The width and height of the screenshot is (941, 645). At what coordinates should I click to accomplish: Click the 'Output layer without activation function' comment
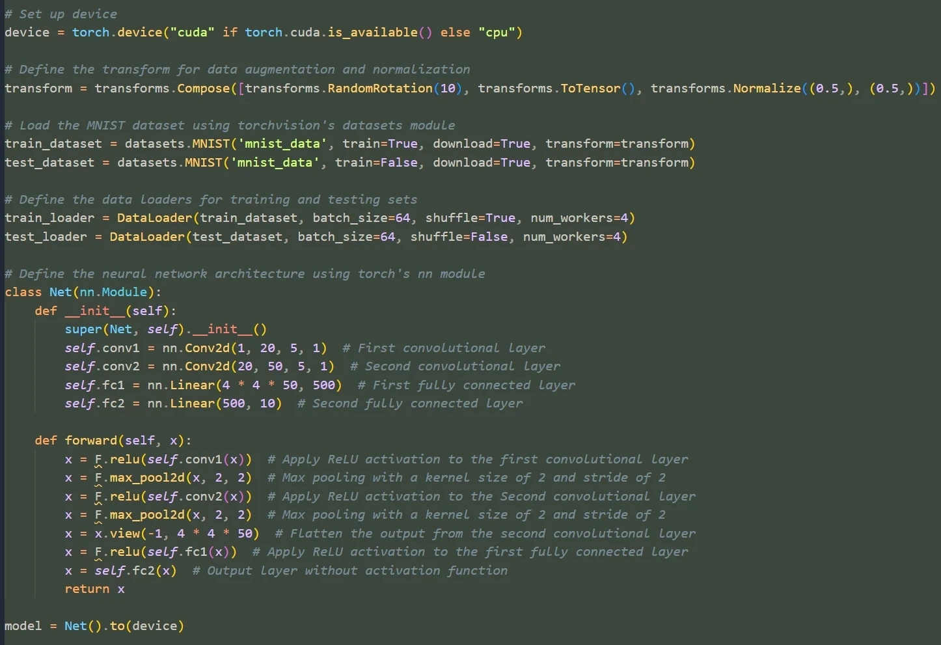tap(349, 570)
